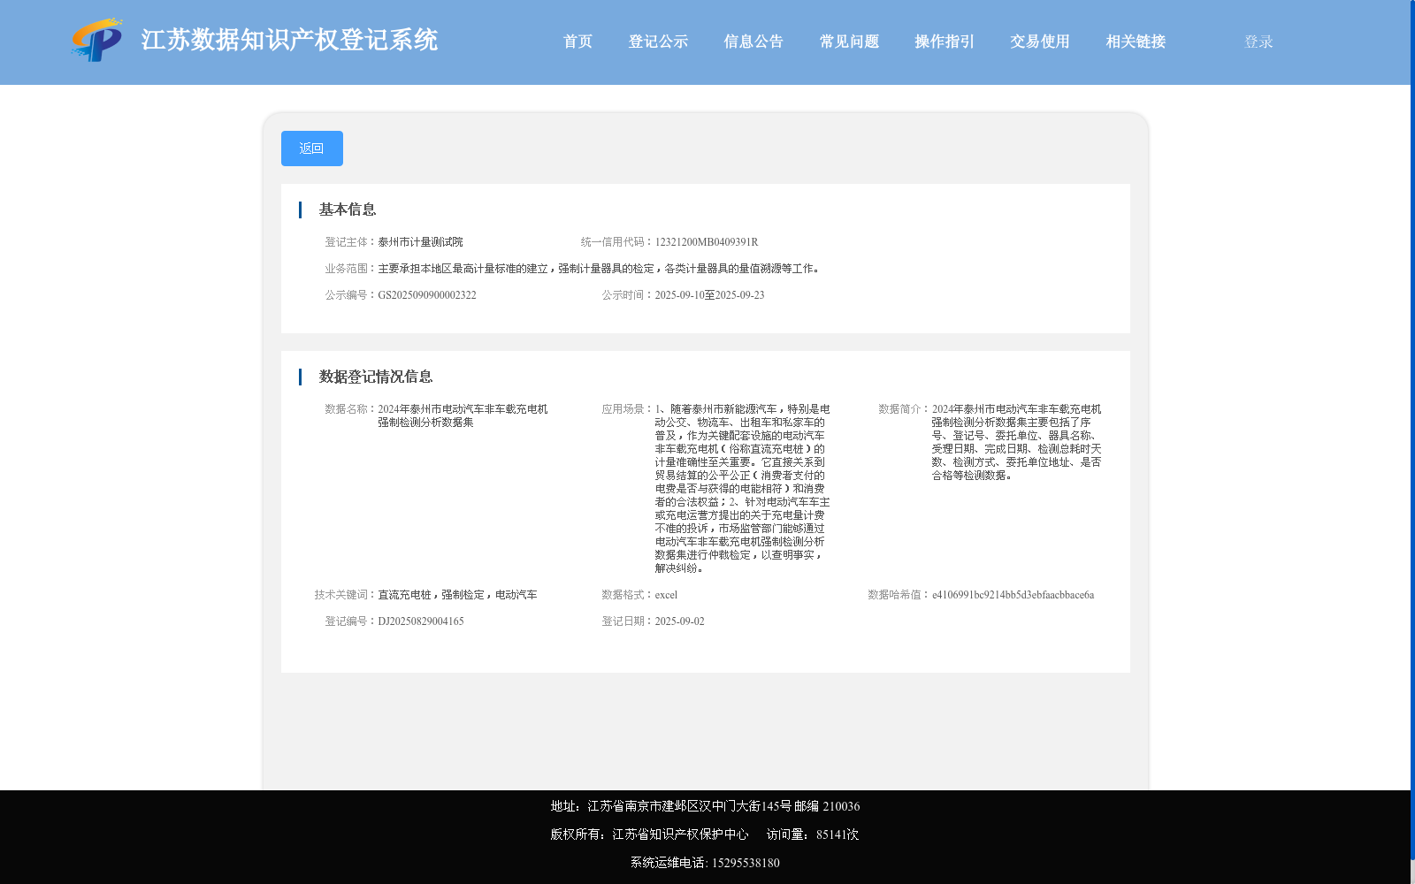
Task: Click visit count 85141次 in footer
Action: pos(838,834)
